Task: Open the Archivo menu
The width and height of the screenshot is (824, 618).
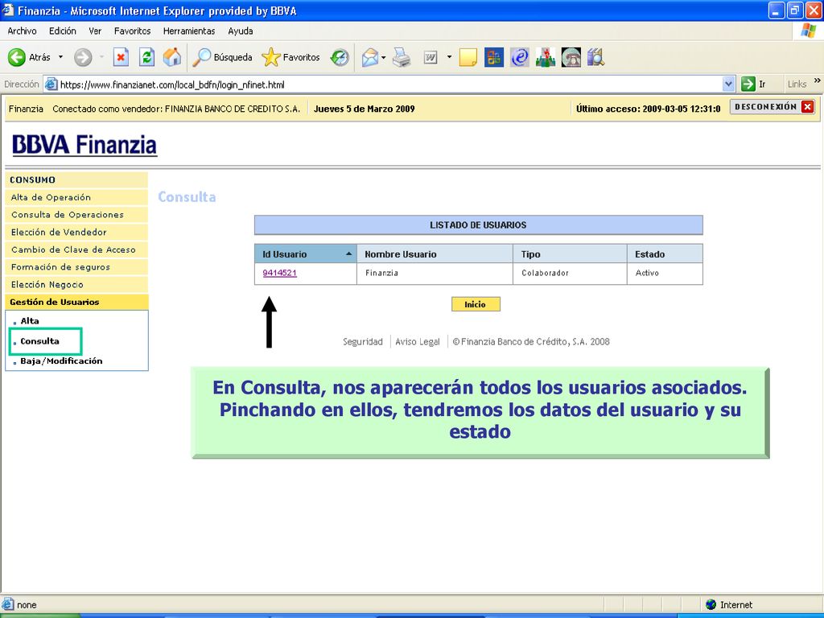Action: click(x=22, y=31)
